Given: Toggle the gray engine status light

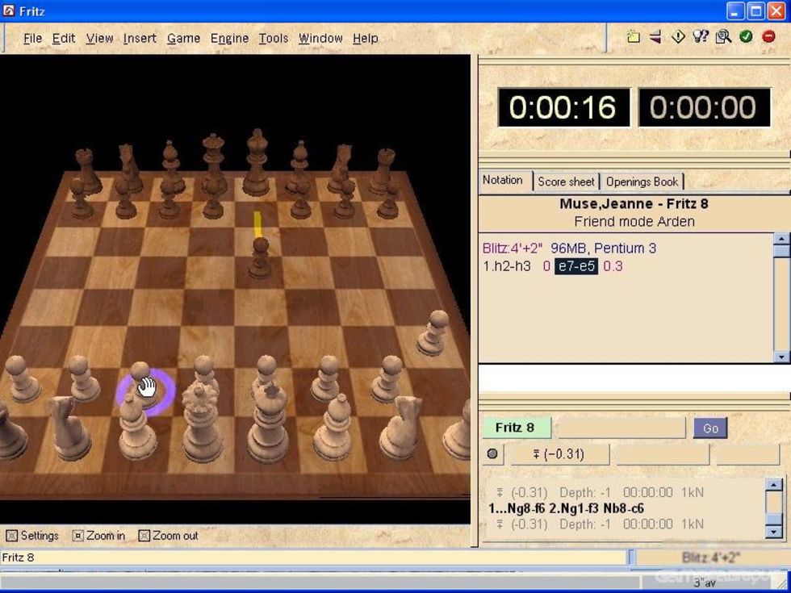Looking at the screenshot, I should coord(492,453).
